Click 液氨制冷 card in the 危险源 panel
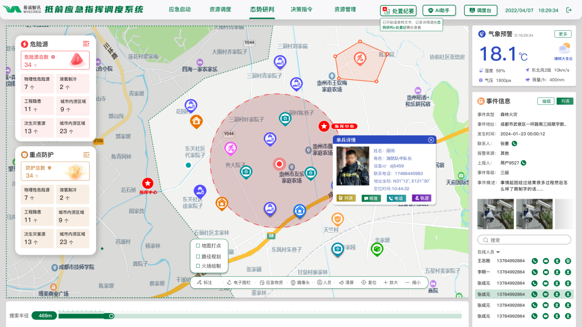Image resolution: width=582 pixels, height=327 pixels. click(73, 84)
